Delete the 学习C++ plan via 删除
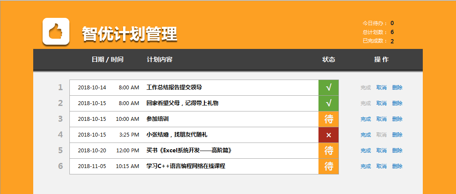This screenshot has width=456, height=194. (x=397, y=166)
